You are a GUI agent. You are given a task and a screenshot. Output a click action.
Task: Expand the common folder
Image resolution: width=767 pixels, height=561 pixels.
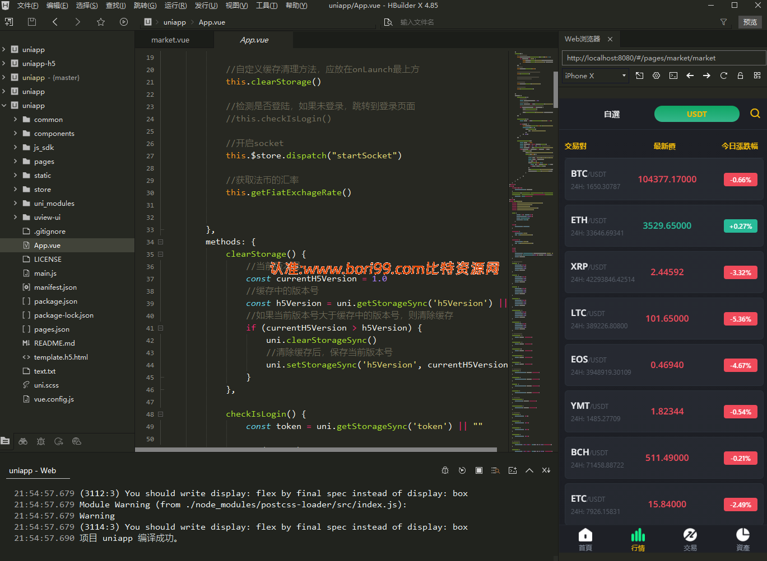pyautogui.click(x=15, y=119)
